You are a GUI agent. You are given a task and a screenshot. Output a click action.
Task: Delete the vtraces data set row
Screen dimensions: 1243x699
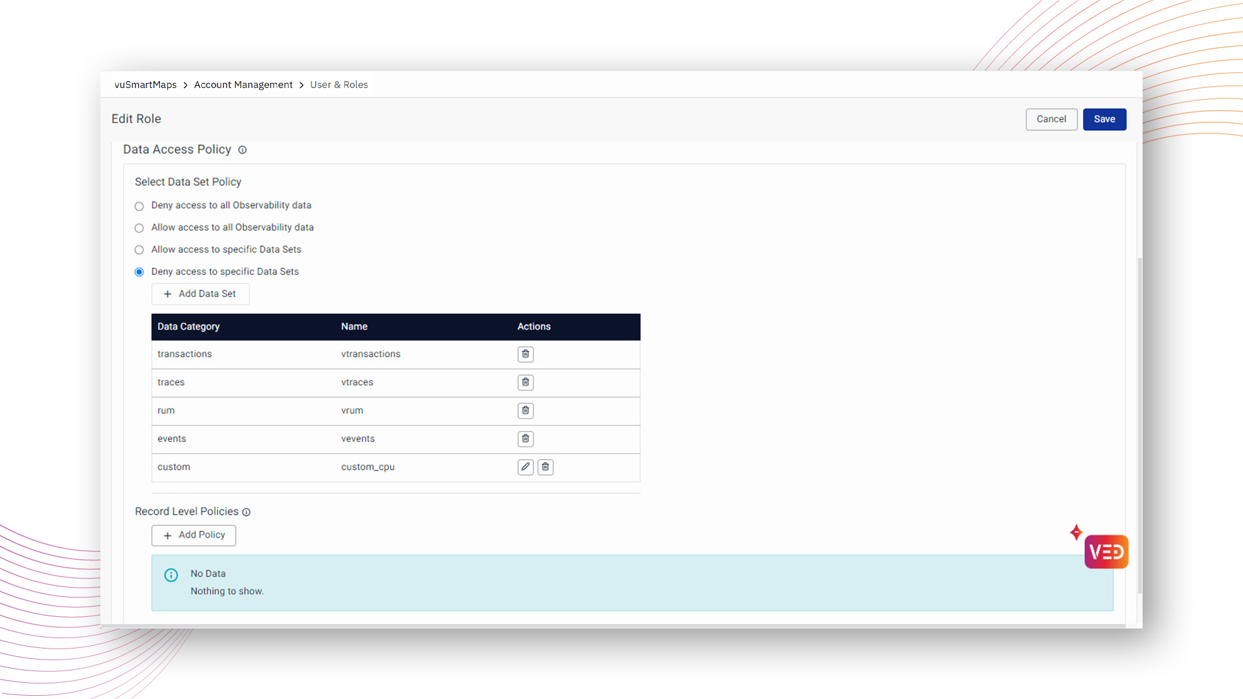[x=525, y=383]
